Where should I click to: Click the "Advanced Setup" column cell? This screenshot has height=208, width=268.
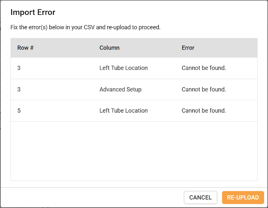pos(120,89)
